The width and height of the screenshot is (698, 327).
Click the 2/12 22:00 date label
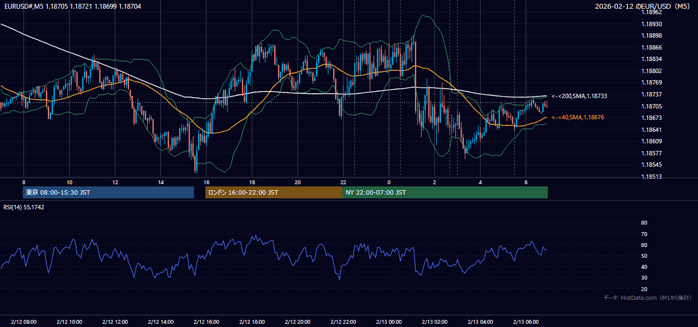(x=343, y=322)
